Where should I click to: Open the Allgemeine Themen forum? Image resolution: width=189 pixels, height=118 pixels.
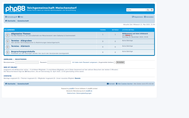pyautogui.click(x=21, y=34)
